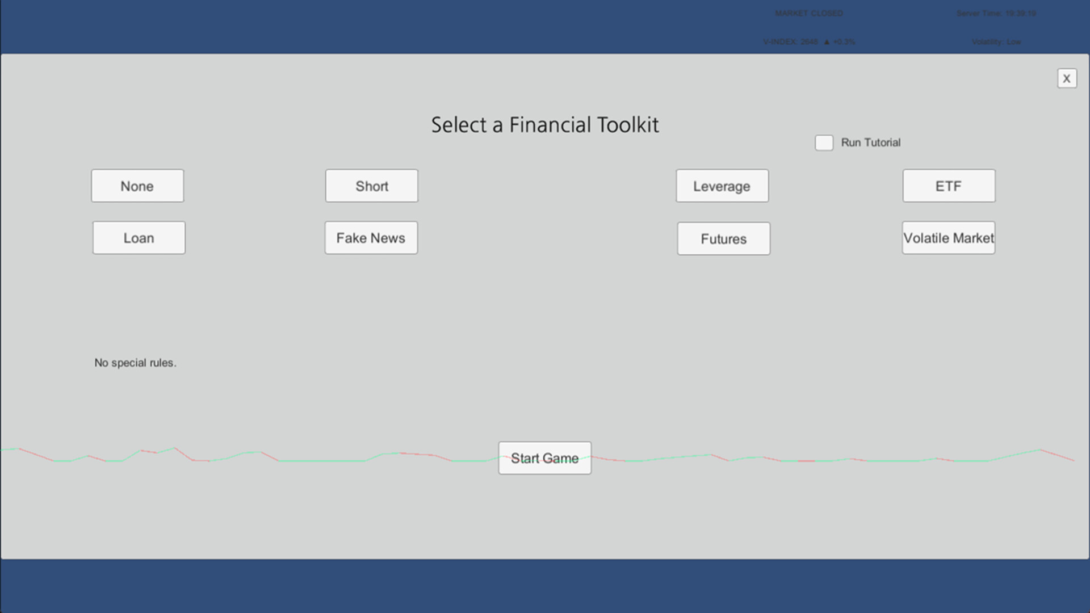This screenshot has height=613, width=1090.
Task: Select the None toolkit option
Action: [137, 186]
